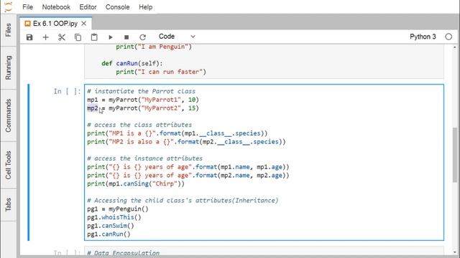Open the Code cell type dropdown
This screenshot has width=460, height=258.
[177, 37]
